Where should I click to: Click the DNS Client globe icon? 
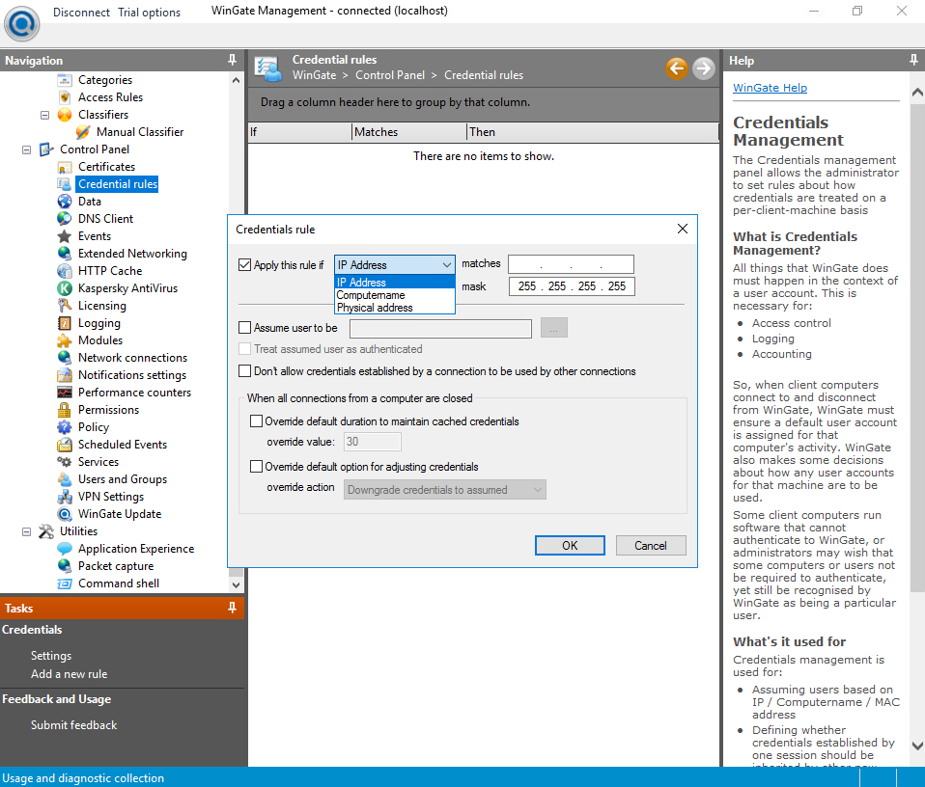(65, 219)
